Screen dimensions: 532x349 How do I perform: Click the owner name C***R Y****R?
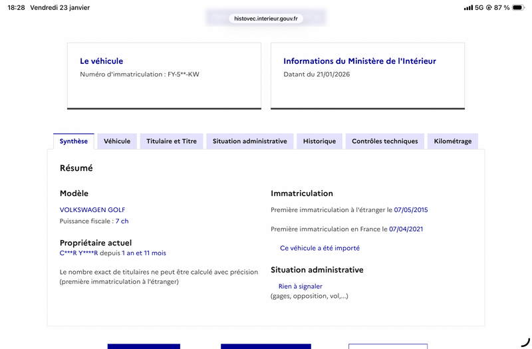pos(78,253)
